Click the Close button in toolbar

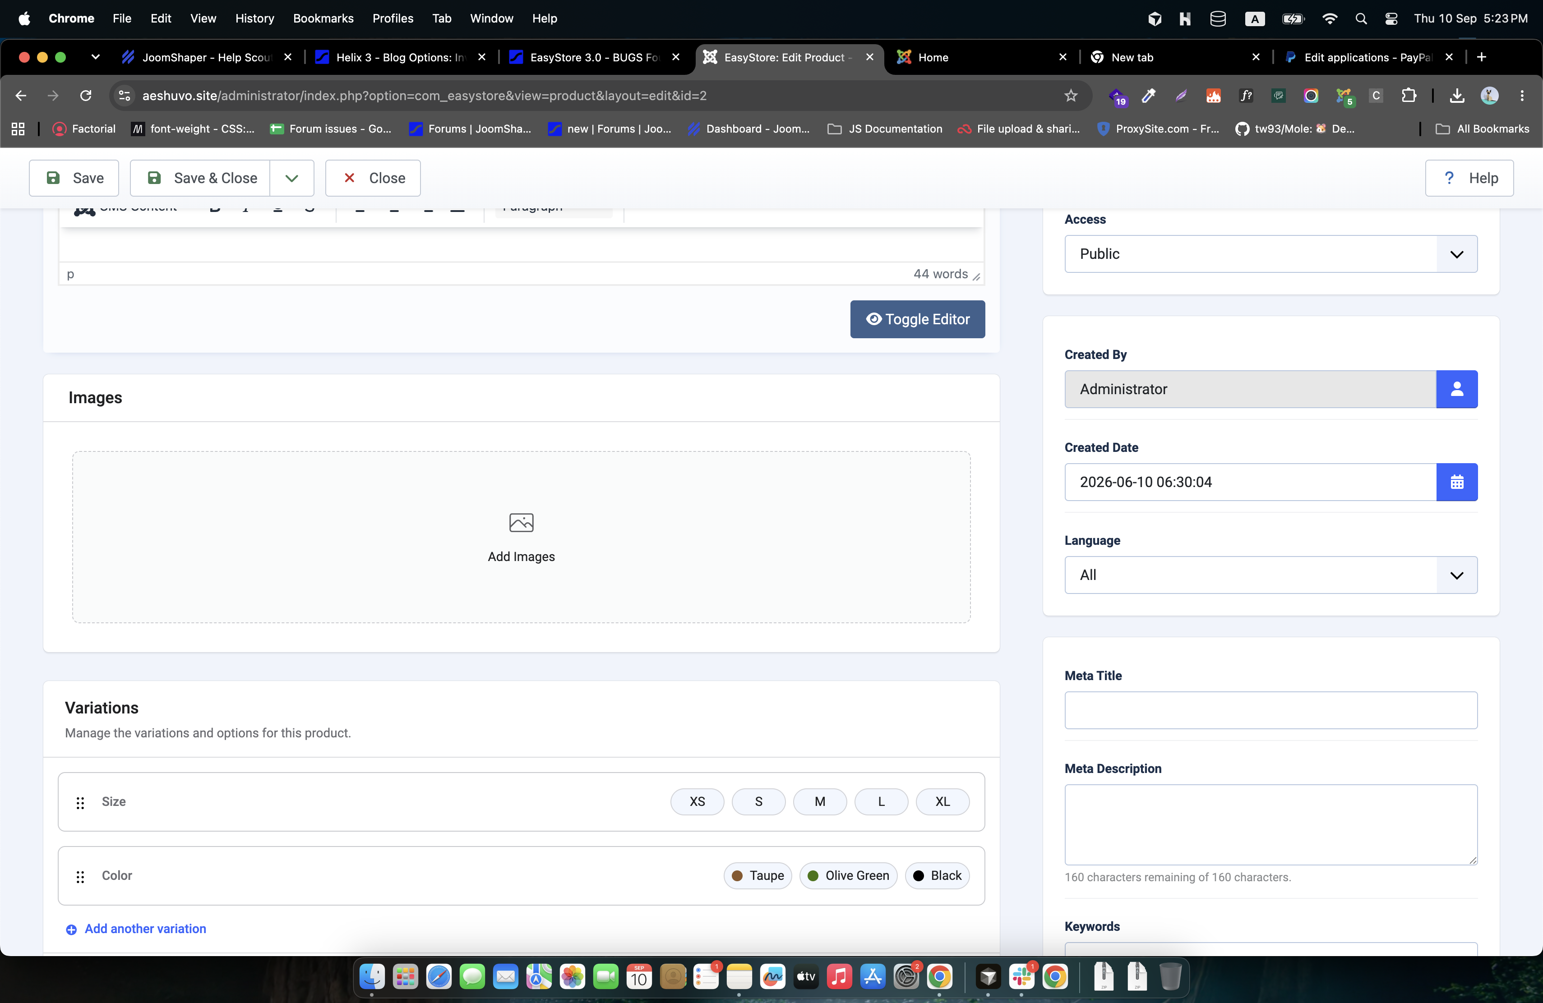pyautogui.click(x=373, y=178)
